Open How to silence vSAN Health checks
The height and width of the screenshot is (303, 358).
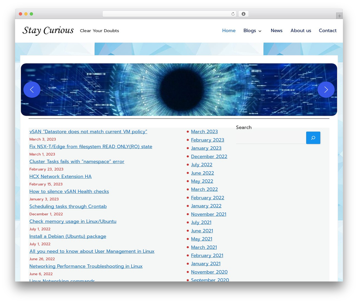(x=69, y=191)
